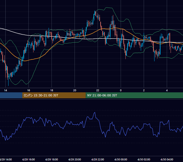Click the 0 hour label on the price axis
This screenshot has width=183, height=162.
click(x=121, y=90)
